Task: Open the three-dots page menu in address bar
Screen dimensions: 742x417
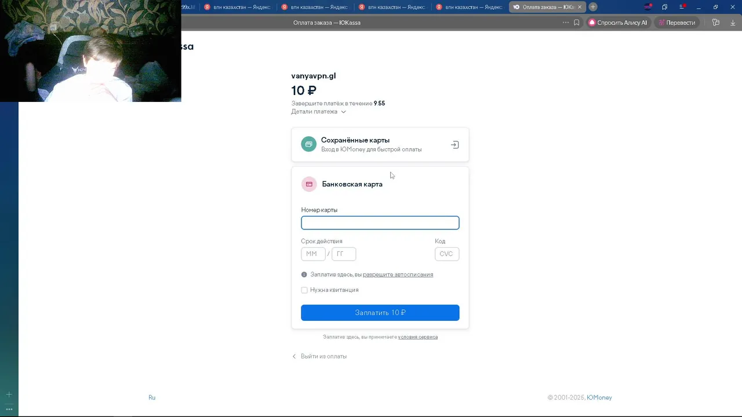Action: tap(566, 23)
